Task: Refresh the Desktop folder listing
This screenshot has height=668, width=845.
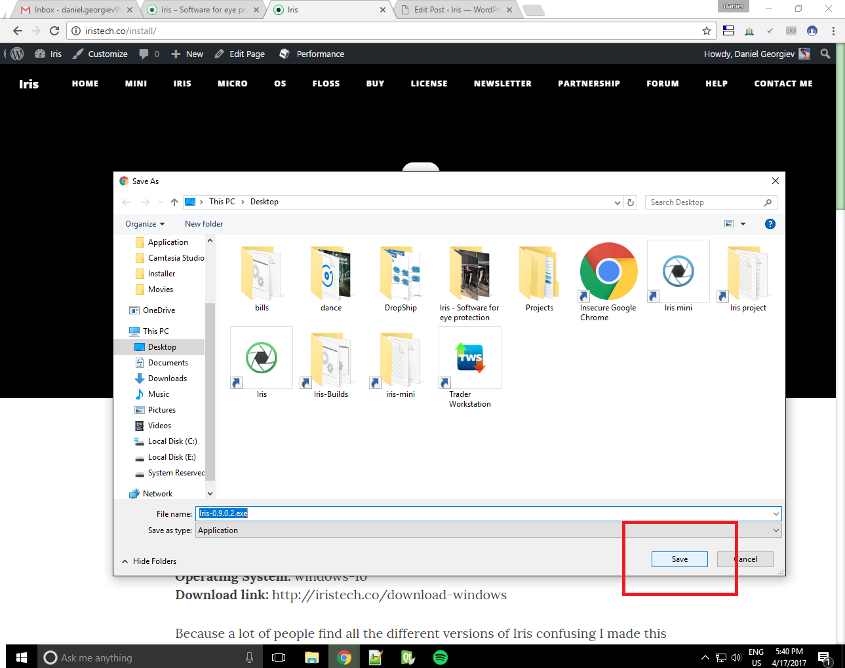Action: coord(631,202)
